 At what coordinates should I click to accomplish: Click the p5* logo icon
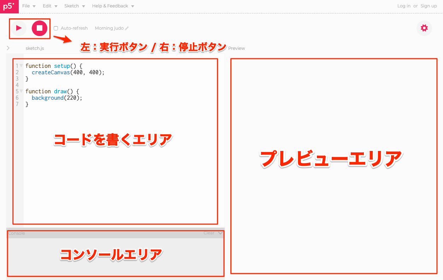tap(9, 6)
